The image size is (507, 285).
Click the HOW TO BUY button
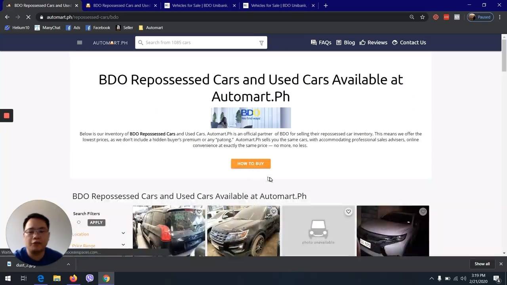[251, 163]
